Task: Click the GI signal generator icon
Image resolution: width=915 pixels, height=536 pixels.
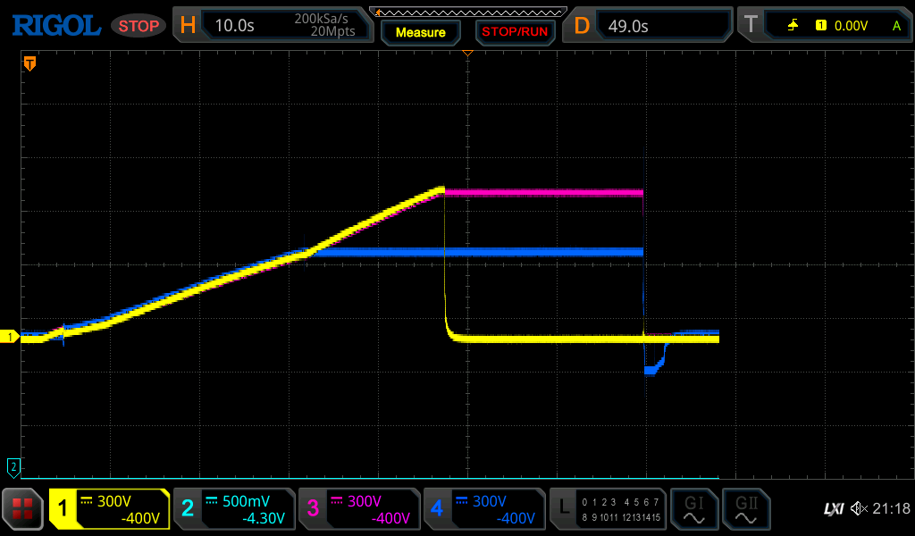Action: pyautogui.click(x=694, y=509)
